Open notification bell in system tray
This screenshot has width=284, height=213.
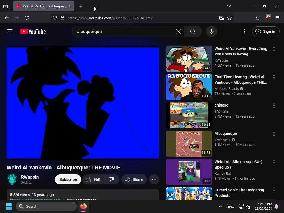coord(277,206)
